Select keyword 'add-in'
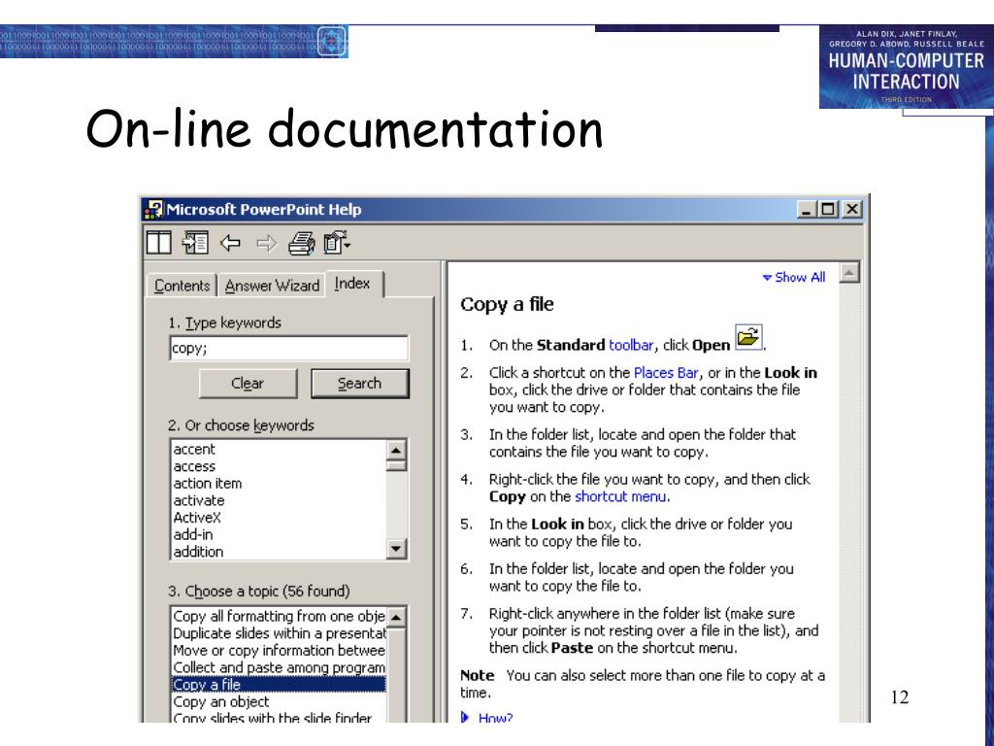Image resolution: width=994 pixels, height=746 pixels. [193, 535]
